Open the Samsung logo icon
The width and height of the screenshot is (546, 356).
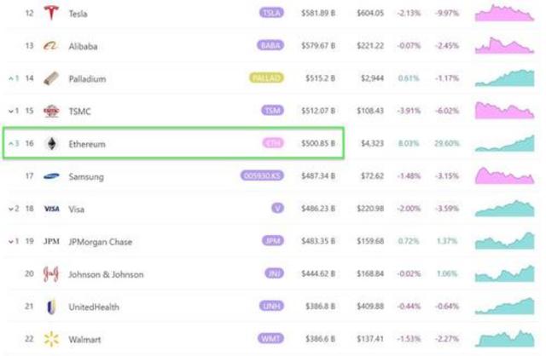tap(51, 176)
